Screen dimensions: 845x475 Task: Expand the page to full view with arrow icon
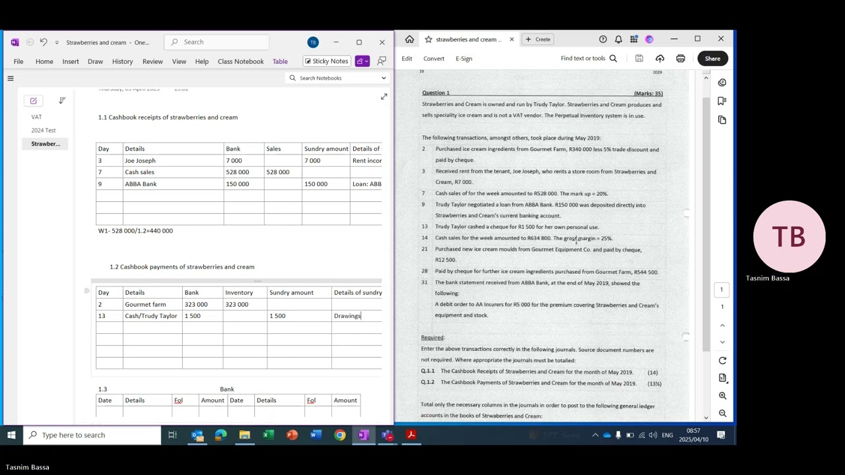[x=384, y=97]
